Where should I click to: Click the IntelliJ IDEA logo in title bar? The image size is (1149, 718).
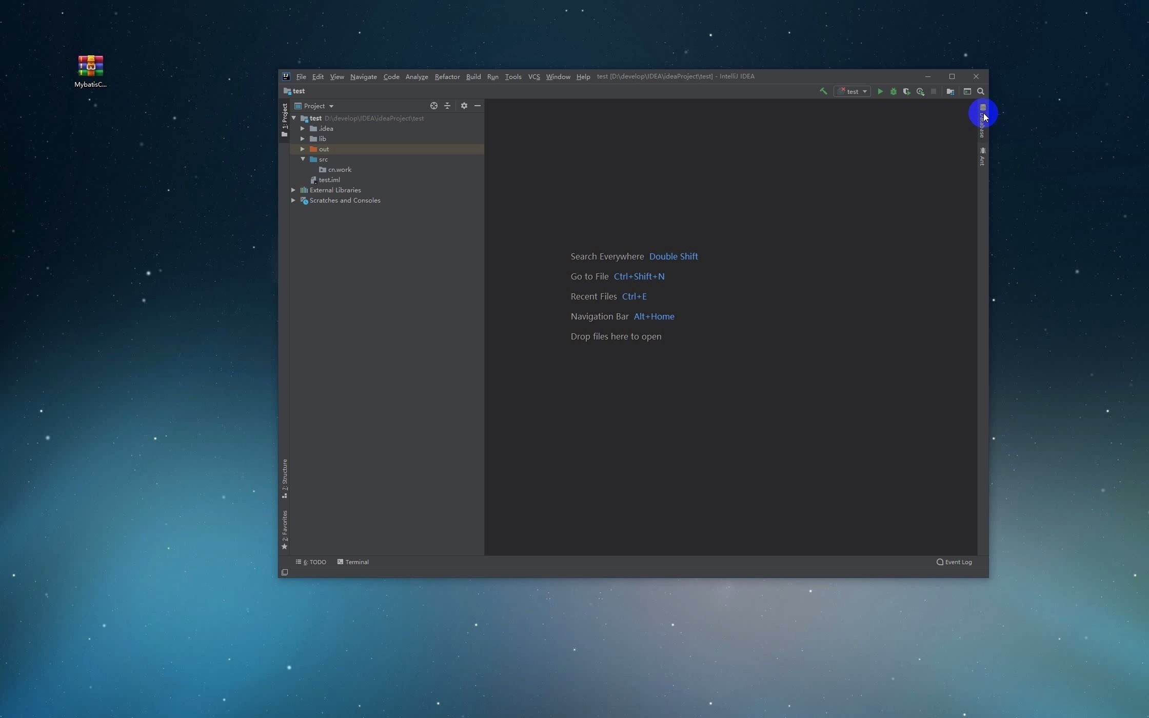click(x=286, y=76)
